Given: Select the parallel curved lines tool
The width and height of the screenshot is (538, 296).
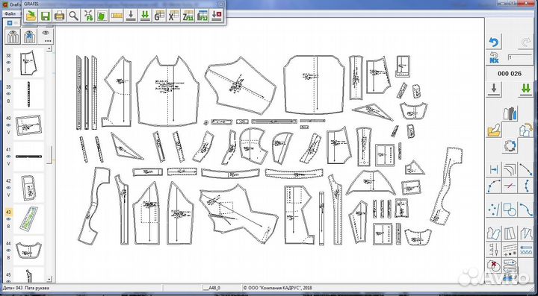Looking at the screenshot, I should coord(510,169).
